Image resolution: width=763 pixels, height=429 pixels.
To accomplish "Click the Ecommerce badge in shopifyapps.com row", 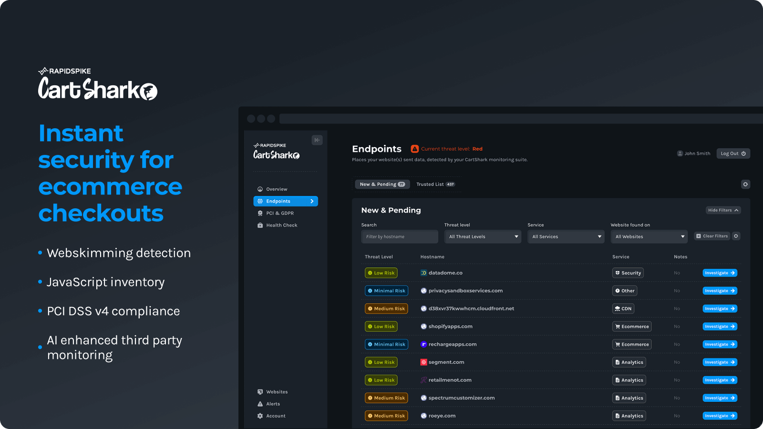I will click(632, 327).
